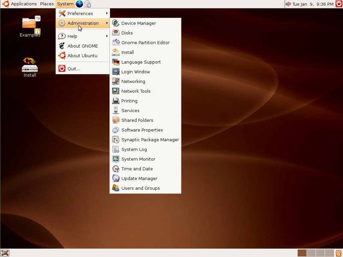Launch the web browser globe in top panel
The height and width of the screenshot is (257, 343).
coord(79,4)
